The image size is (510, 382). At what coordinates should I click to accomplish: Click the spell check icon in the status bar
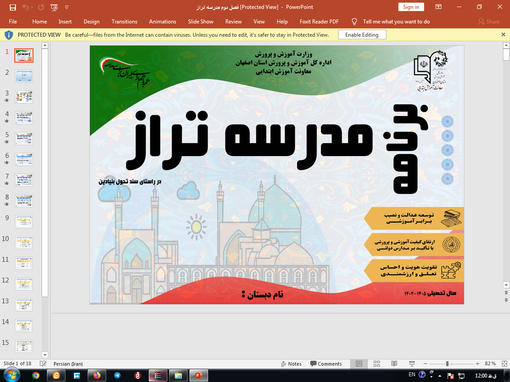pyautogui.click(x=43, y=364)
